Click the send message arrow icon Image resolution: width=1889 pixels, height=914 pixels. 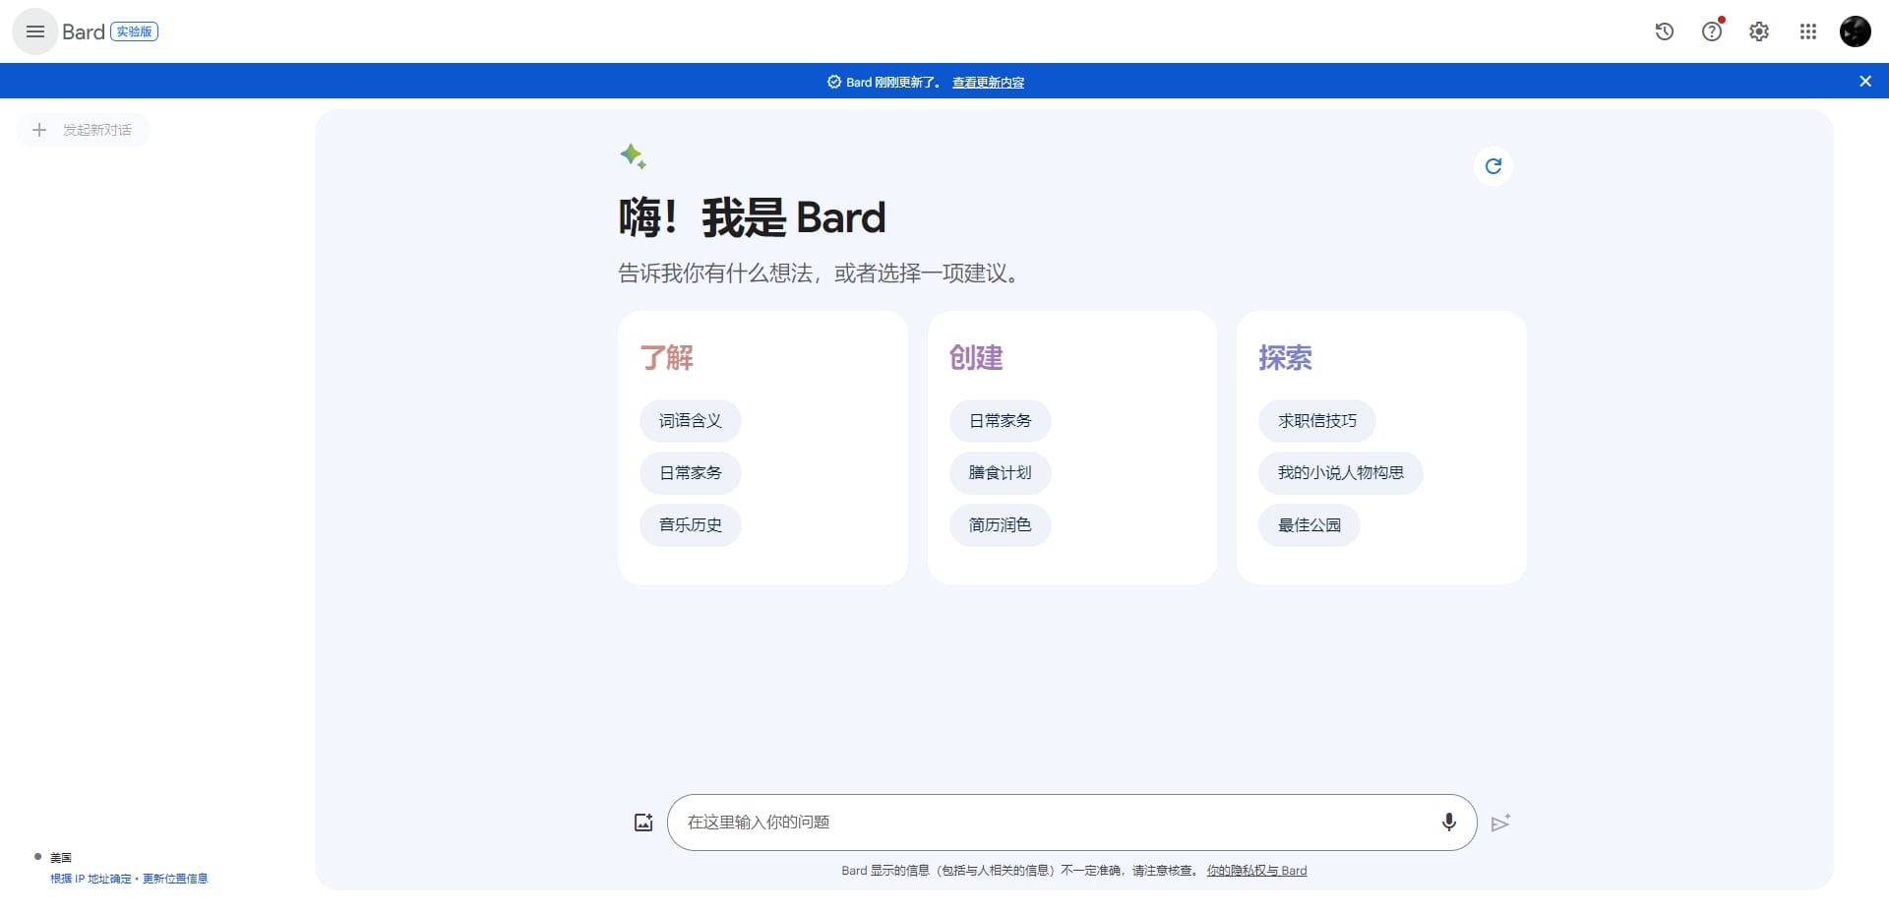pos(1500,823)
